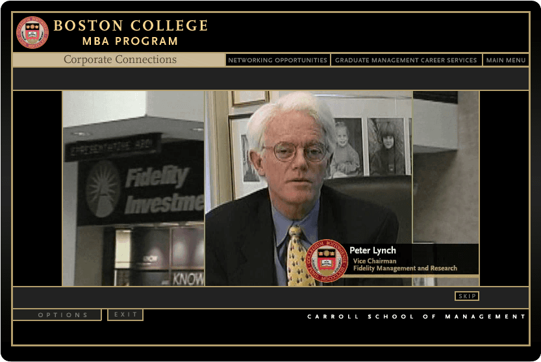This screenshot has width=541, height=362.
Task: Click Vice Chairman caption text
Action: (375, 261)
